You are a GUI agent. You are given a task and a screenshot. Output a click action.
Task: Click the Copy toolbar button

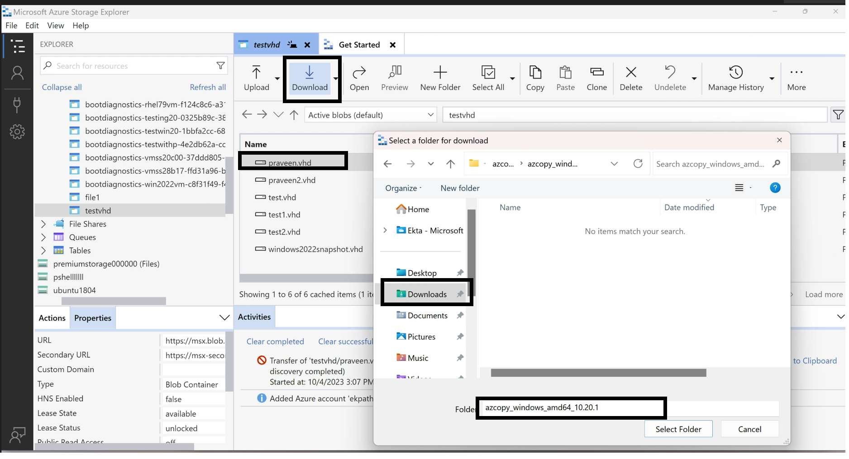(535, 78)
